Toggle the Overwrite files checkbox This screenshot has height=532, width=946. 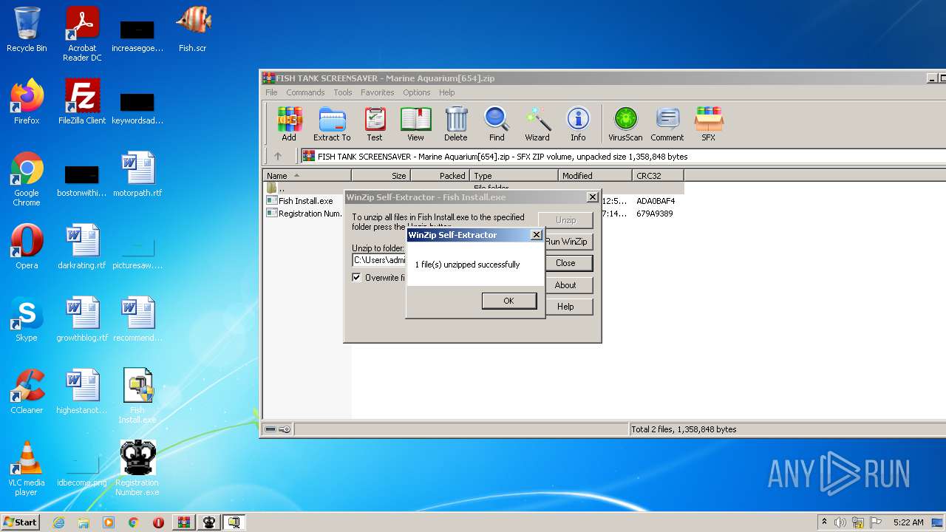(357, 278)
